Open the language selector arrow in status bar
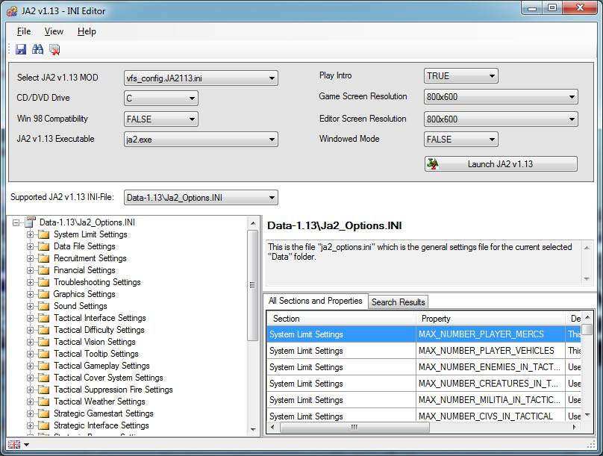 pyautogui.click(x=27, y=445)
